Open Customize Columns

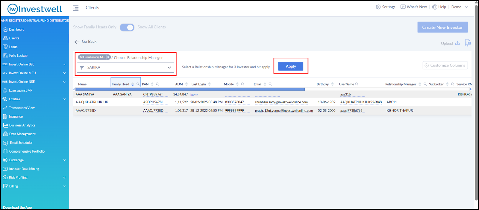point(445,65)
